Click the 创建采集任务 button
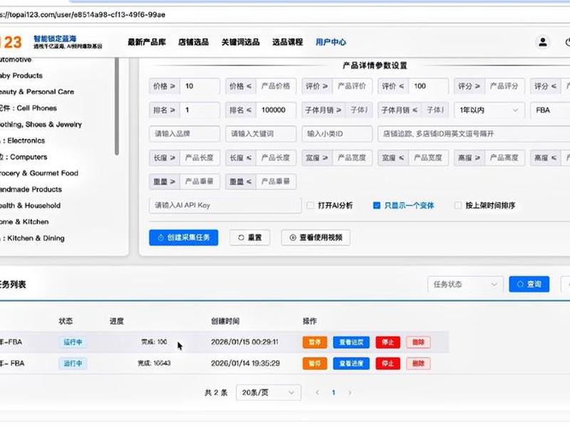Viewport: 570px width, 427px height. [x=184, y=238]
